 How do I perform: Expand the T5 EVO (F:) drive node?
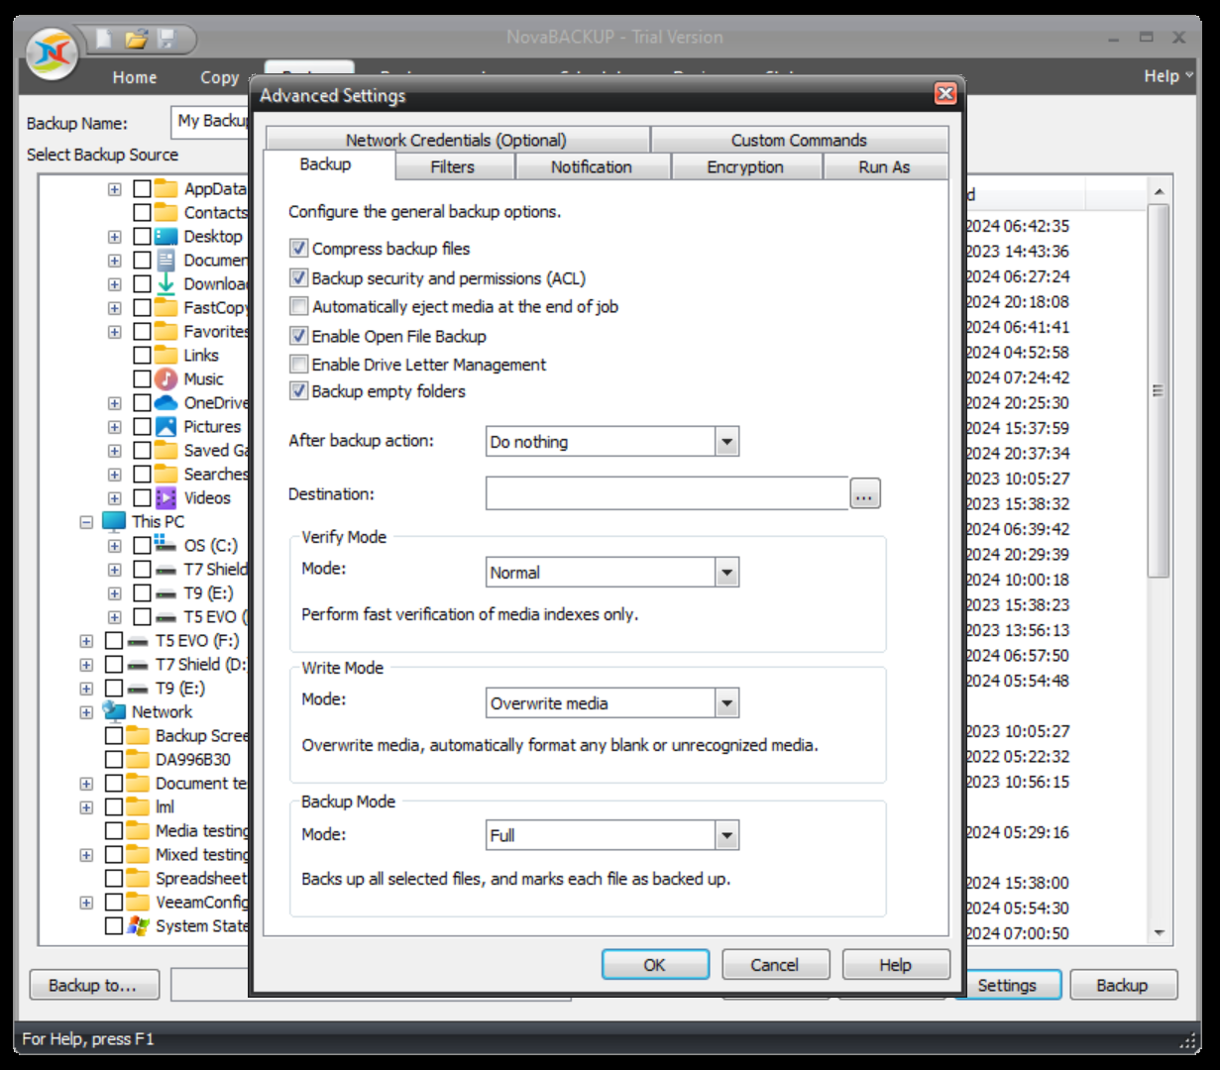86,641
